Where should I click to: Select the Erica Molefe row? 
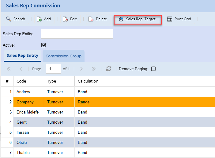[28, 112]
